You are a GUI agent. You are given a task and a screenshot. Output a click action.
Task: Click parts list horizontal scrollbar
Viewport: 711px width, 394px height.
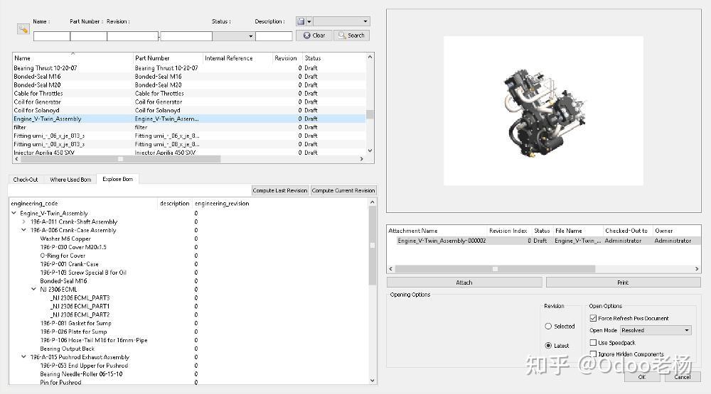(x=120, y=159)
